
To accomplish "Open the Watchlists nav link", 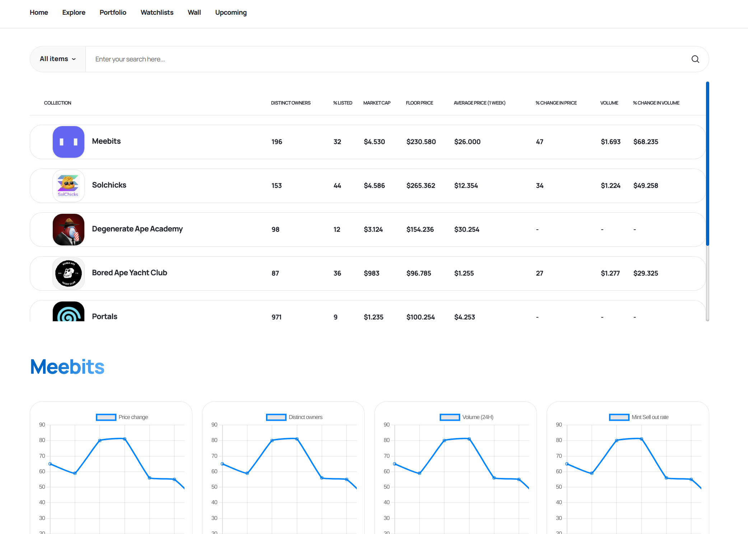I will [x=157, y=13].
